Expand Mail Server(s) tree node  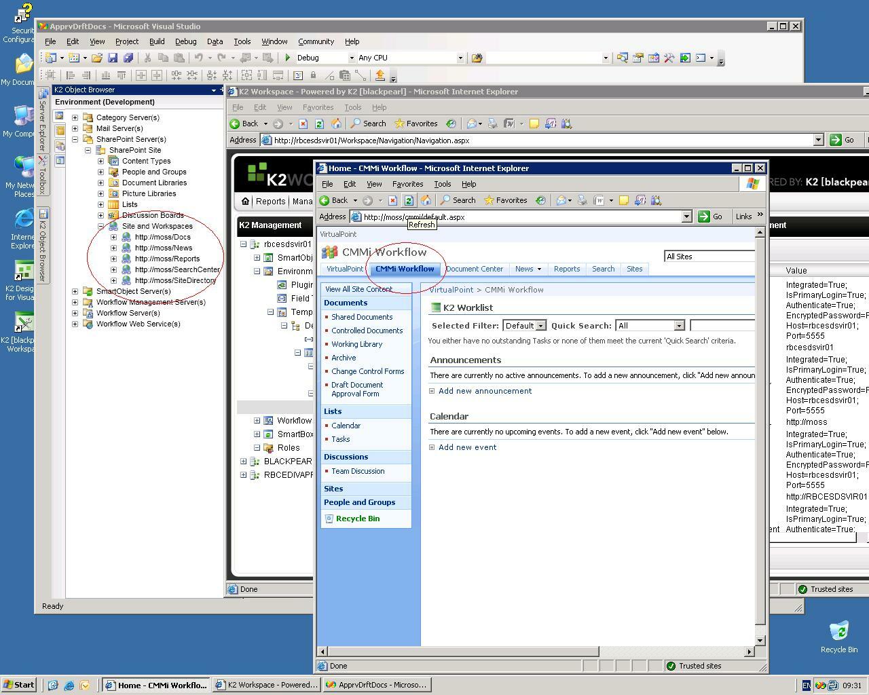pos(75,128)
